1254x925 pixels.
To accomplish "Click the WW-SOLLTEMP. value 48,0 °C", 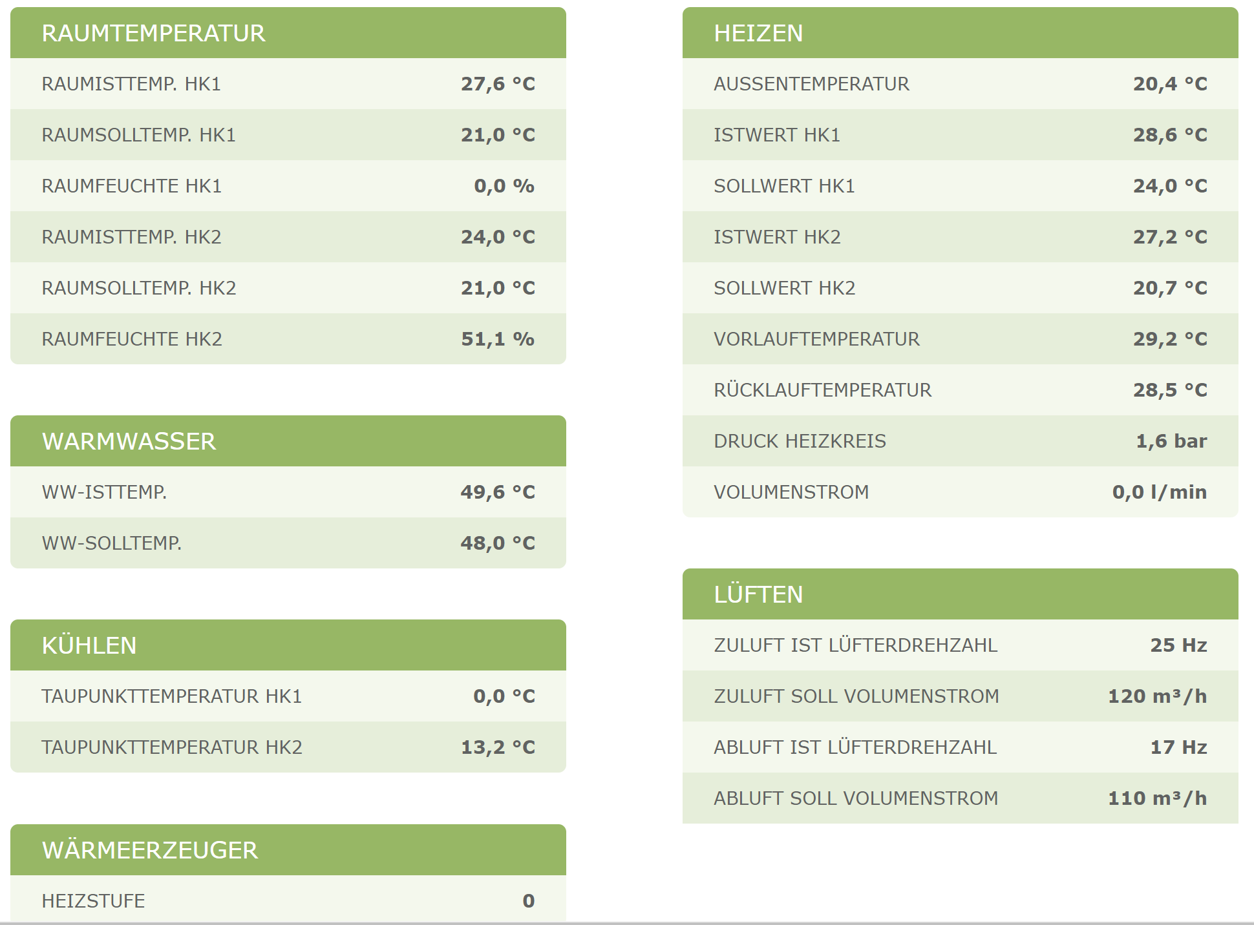I will (x=498, y=543).
